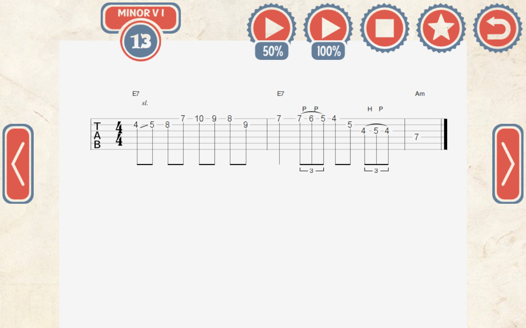526x328 pixels.
Task: Click the second E7 chord symbol
Action: pos(280,93)
